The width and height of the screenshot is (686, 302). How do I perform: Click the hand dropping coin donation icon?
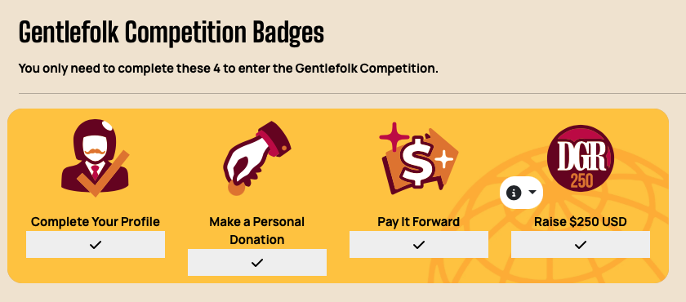[257, 158]
